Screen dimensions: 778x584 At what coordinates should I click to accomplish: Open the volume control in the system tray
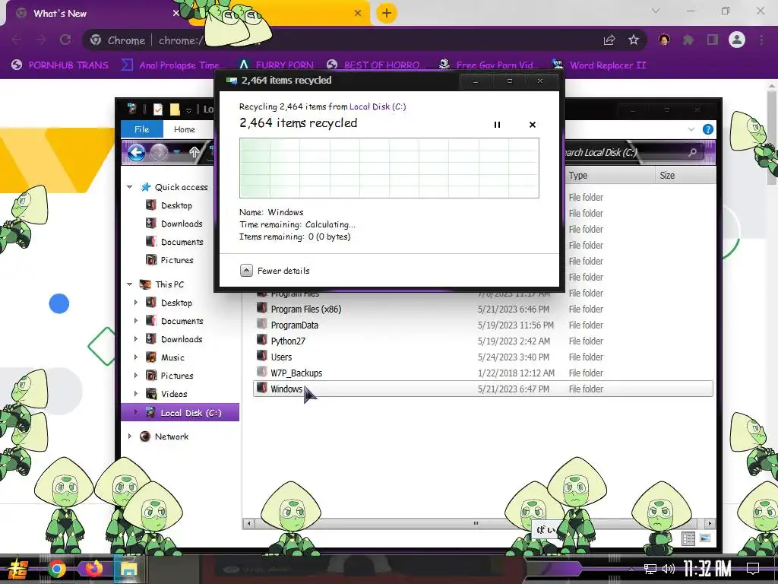click(x=669, y=569)
